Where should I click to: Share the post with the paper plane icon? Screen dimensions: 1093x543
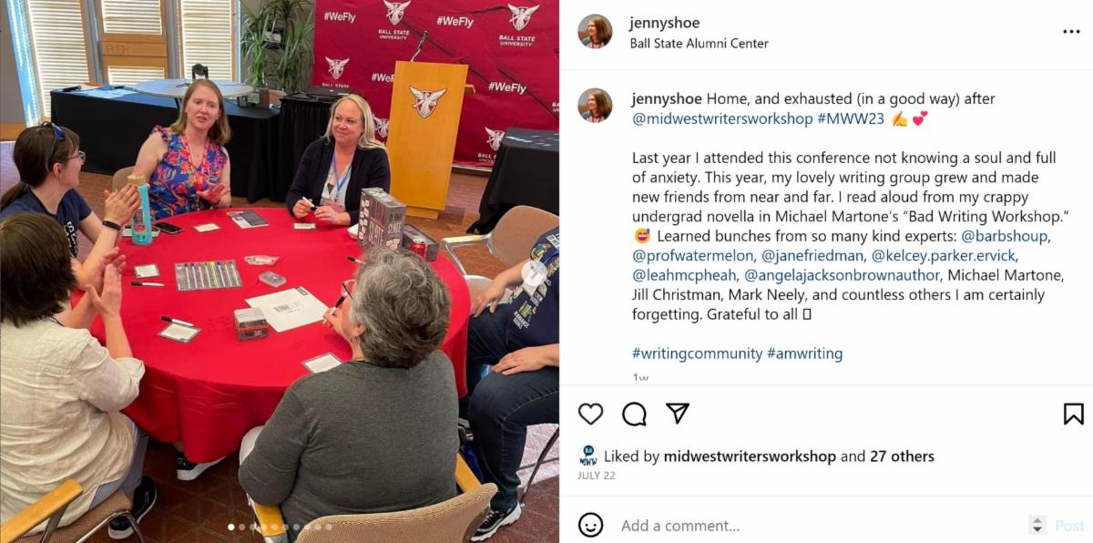[x=677, y=413]
